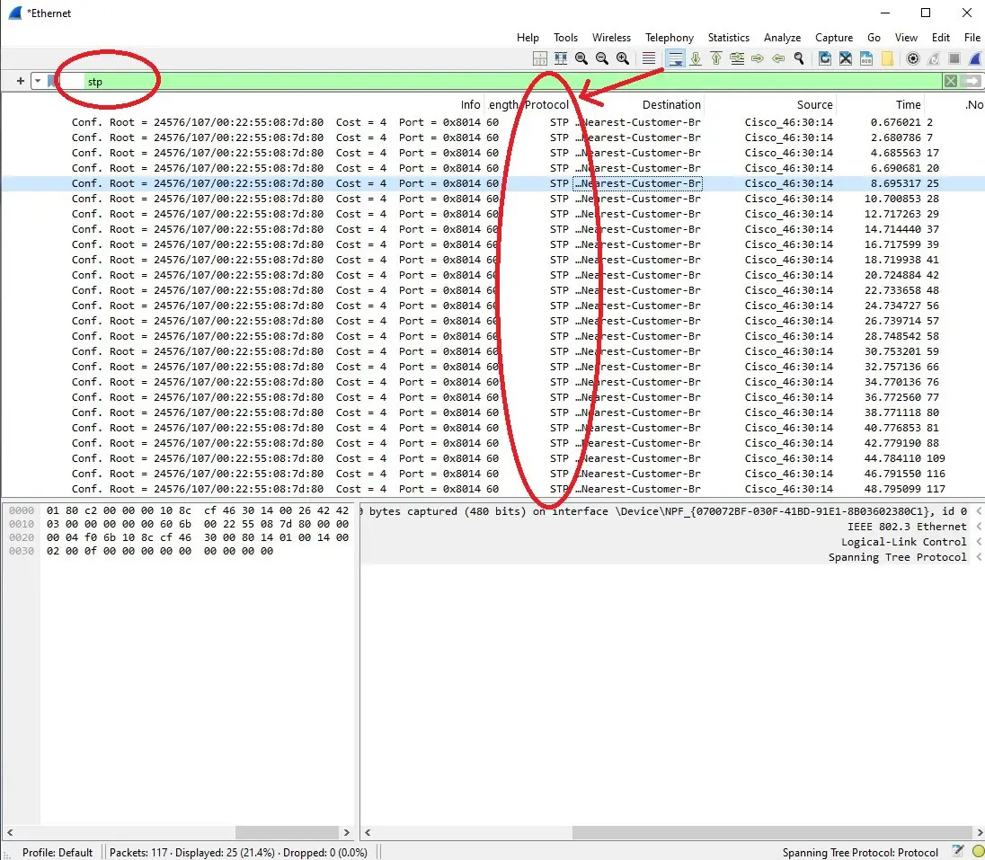Viewport: 985px width, 860px height.
Task: Reload the current capture file
Action: pos(825,58)
